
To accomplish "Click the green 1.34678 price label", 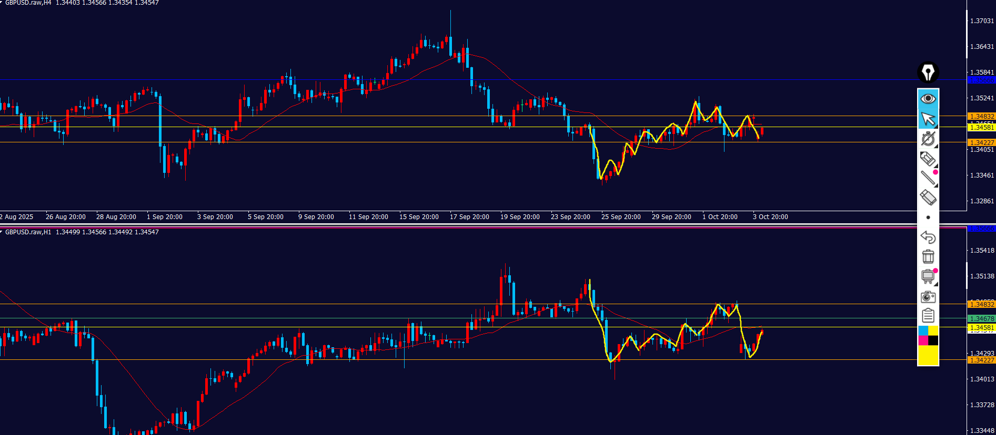I will pos(982,318).
